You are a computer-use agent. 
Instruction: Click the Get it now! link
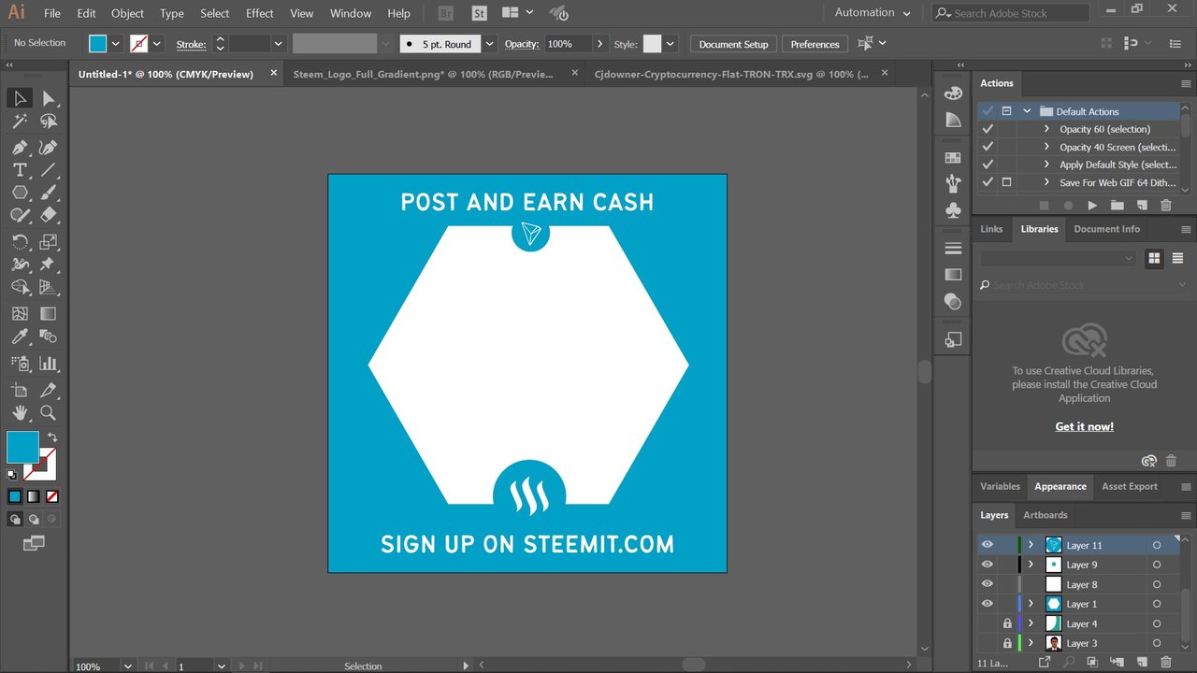tap(1084, 426)
